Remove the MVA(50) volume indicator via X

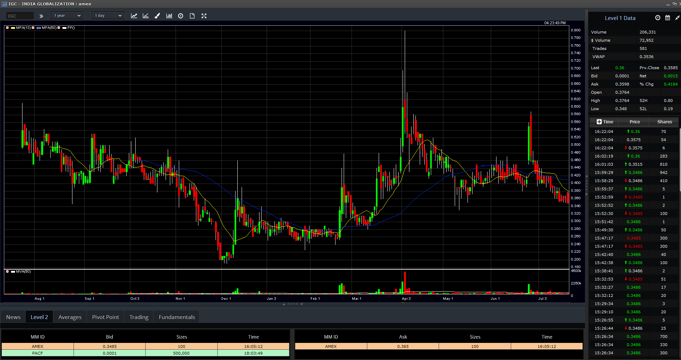click(7, 272)
